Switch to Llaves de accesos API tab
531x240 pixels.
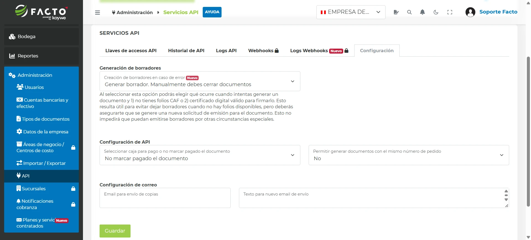[131, 51]
